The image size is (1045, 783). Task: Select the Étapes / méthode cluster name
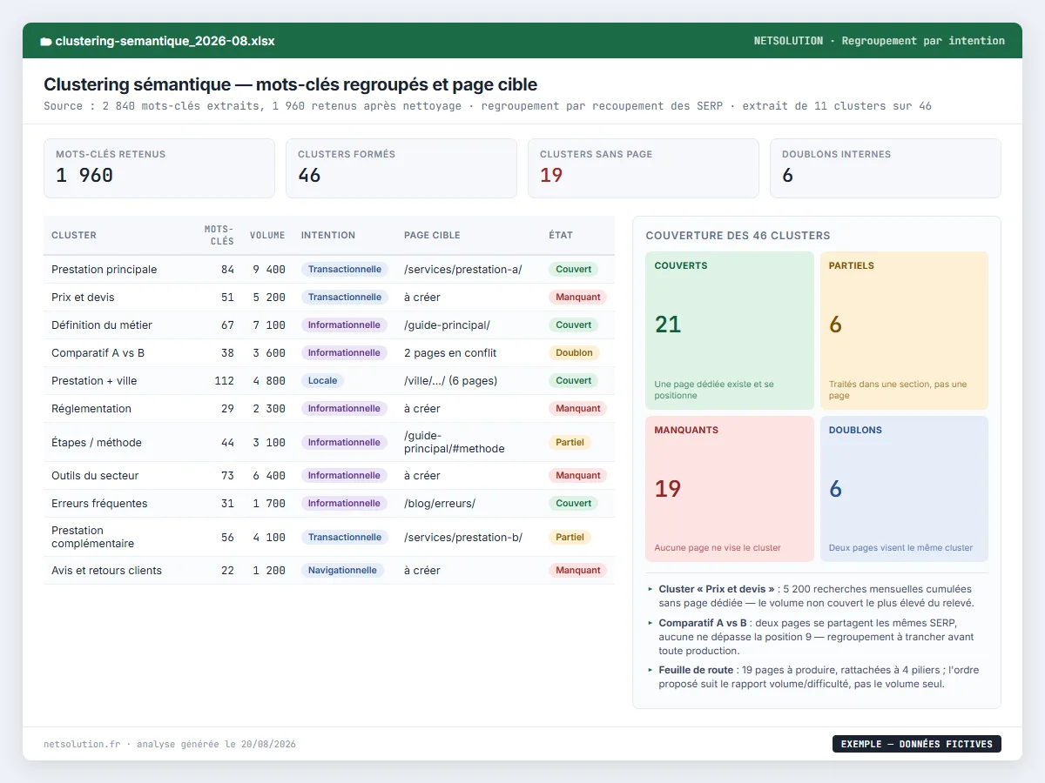(x=97, y=443)
